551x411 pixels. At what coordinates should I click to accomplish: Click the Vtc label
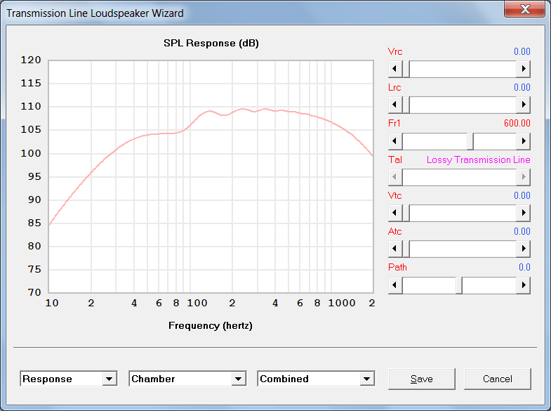(x=394, y=195)
